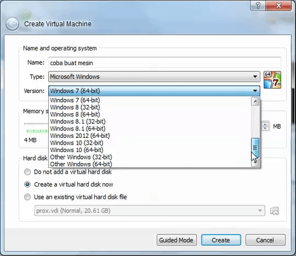Image resolution: width=296 pixels, height=256 pixels.
Task: Choose Windows 7 (64-bit) from the list
Action: 150,100
